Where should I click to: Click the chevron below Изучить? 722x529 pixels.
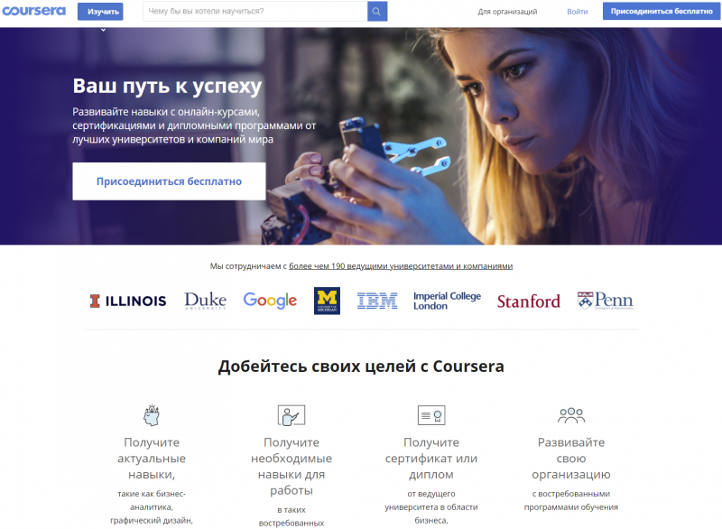103,30
